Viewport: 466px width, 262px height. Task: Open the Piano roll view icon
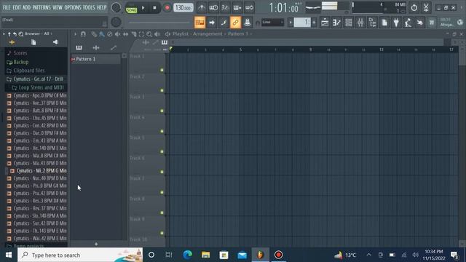click(336, 23)
